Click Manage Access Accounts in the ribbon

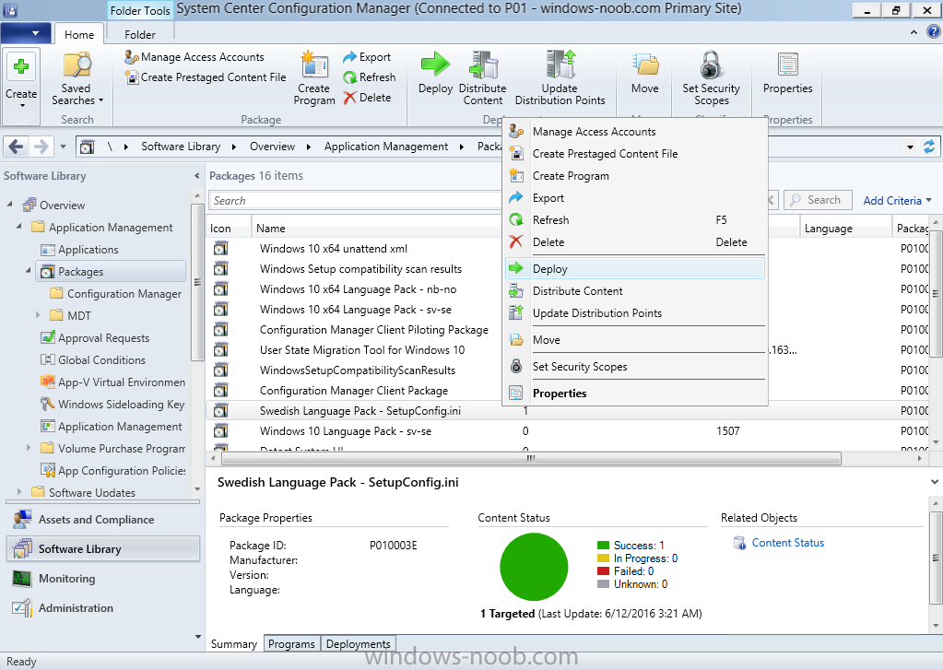tap(194, 57)
